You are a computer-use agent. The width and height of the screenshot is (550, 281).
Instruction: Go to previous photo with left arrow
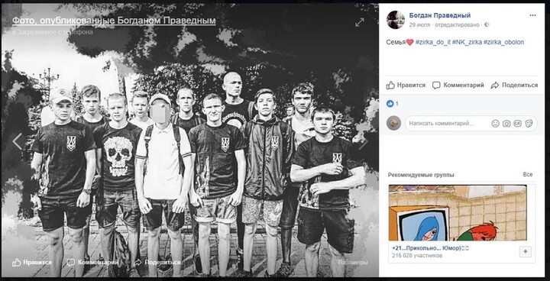point(17,141)
